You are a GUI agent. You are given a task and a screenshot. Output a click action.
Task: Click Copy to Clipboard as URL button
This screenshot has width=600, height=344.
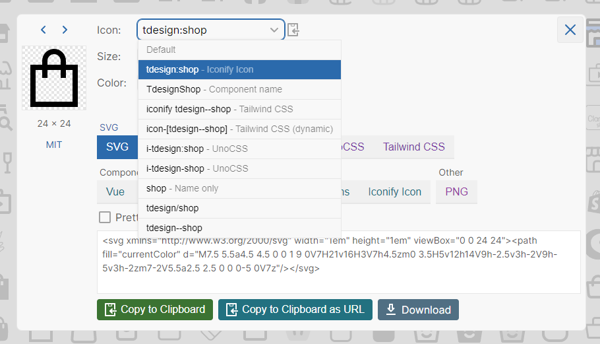tap(295, 310)
